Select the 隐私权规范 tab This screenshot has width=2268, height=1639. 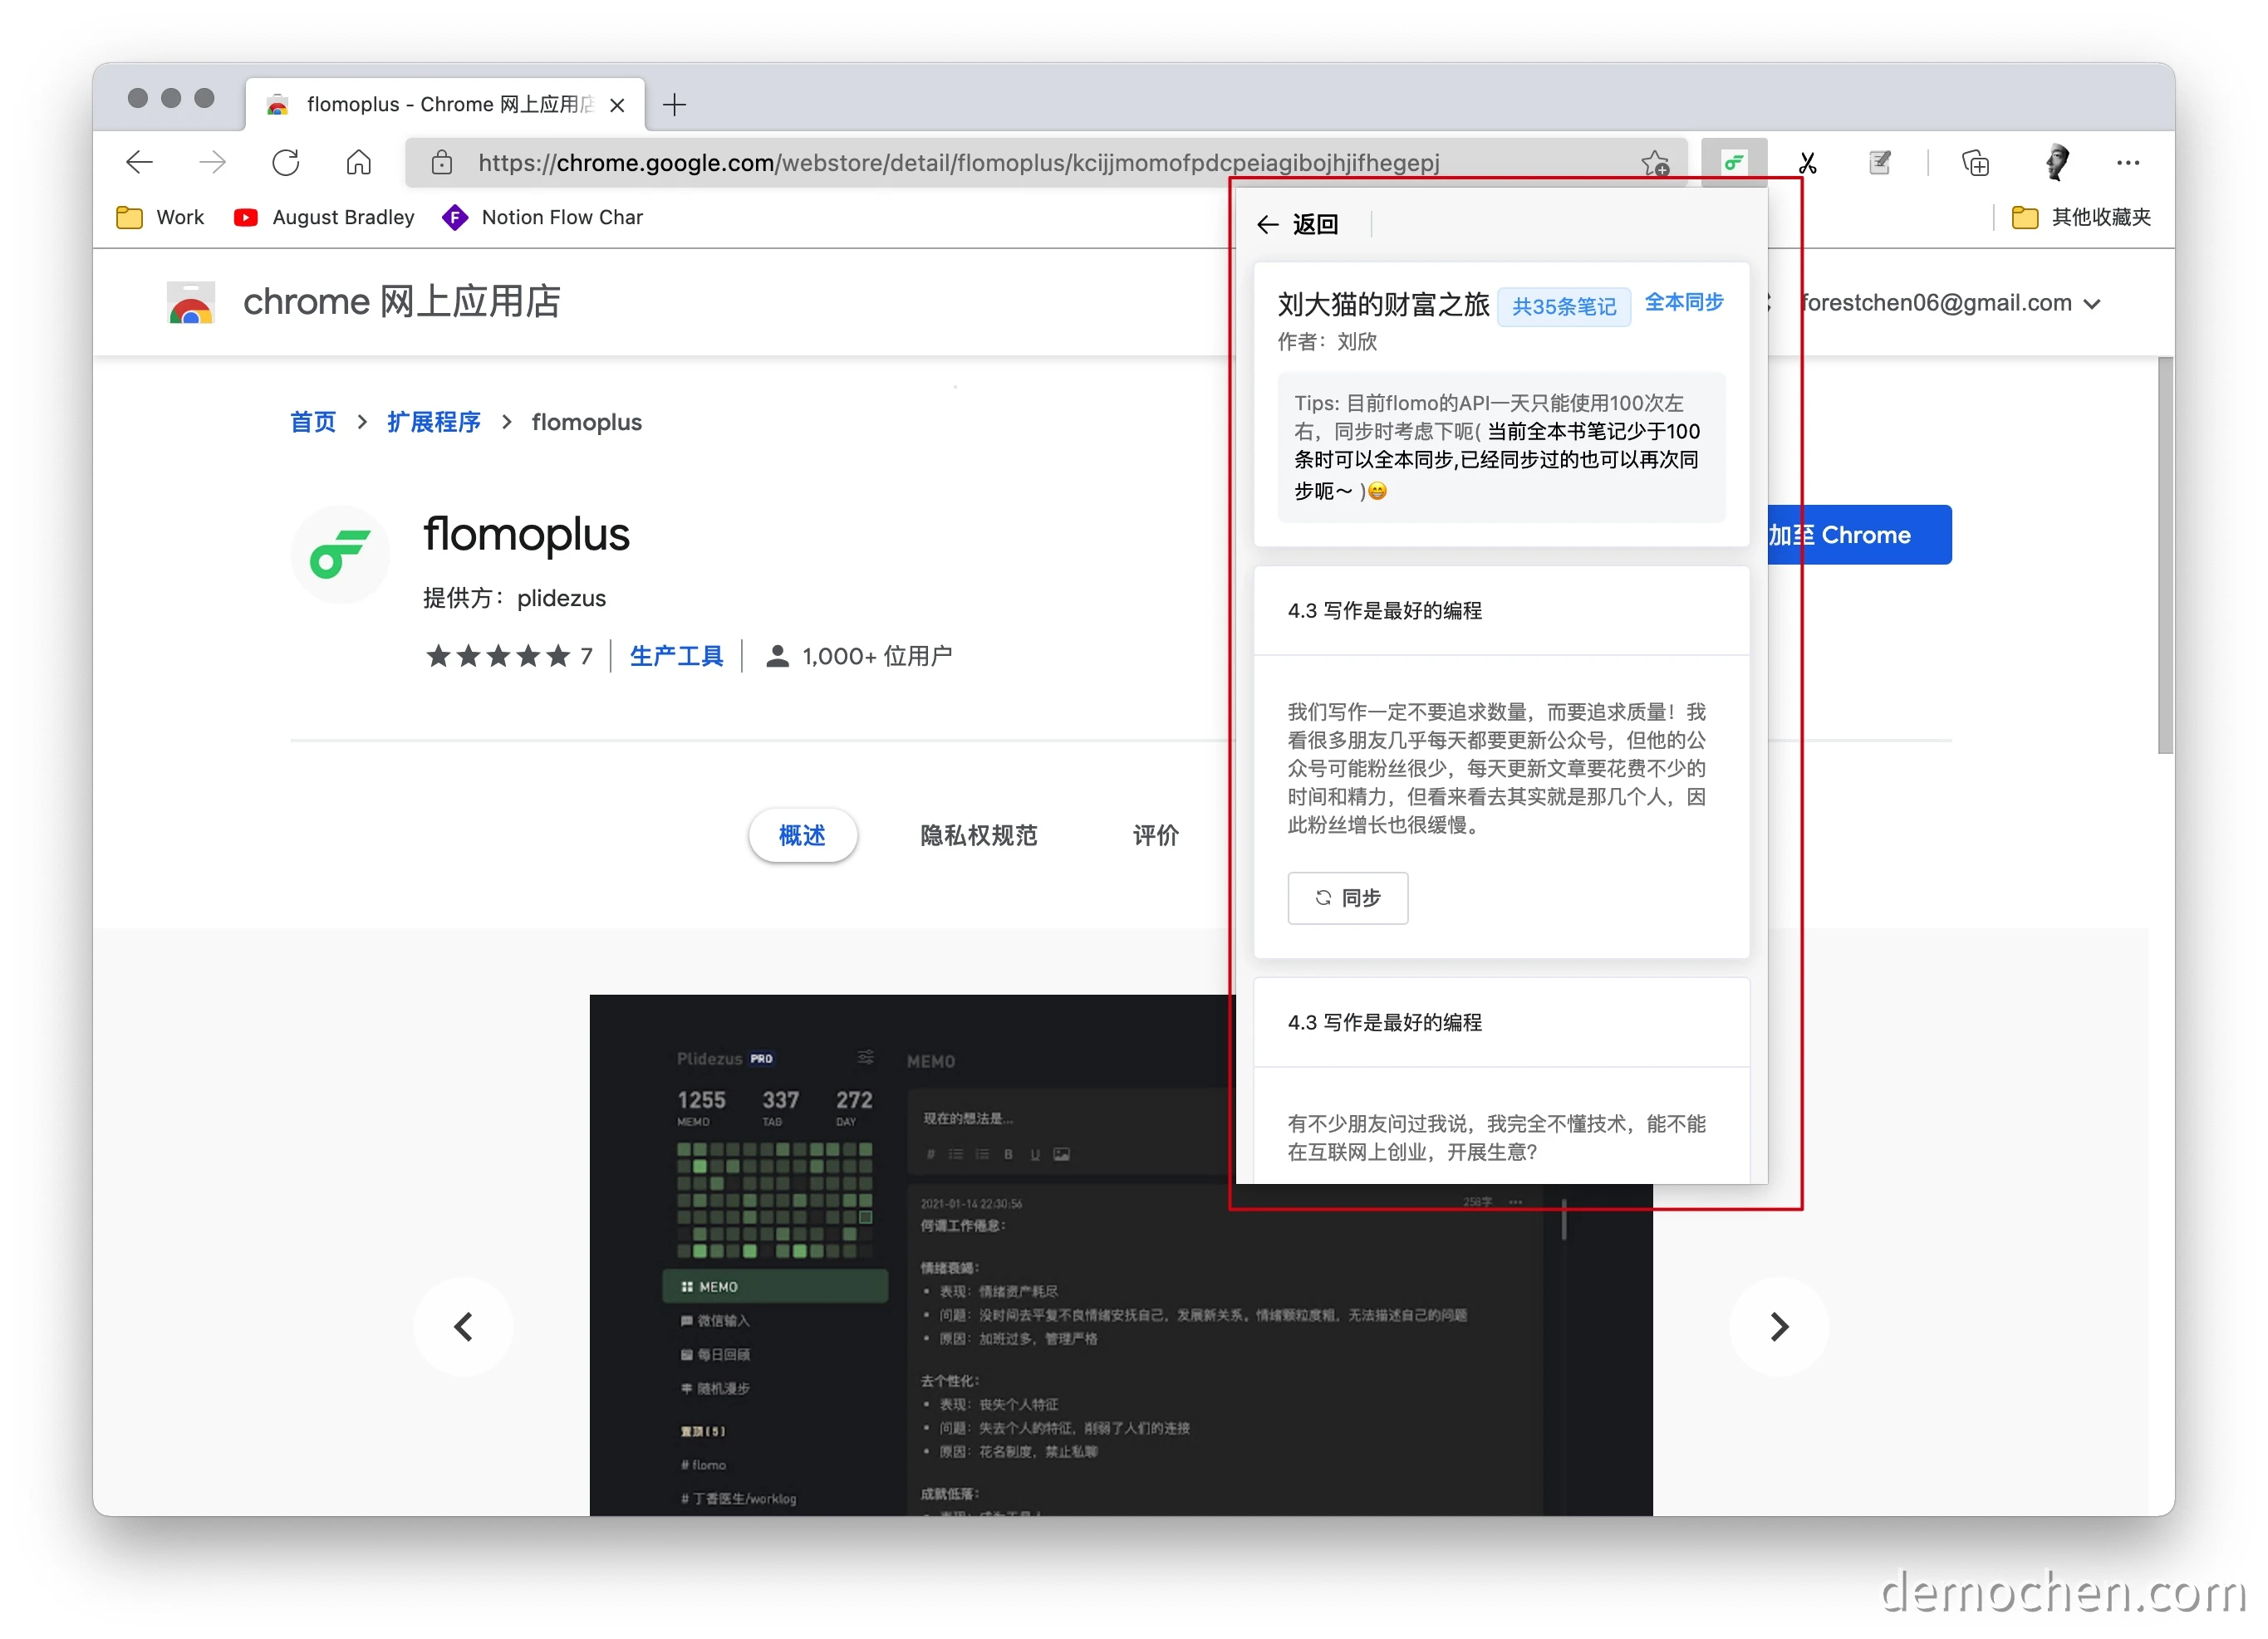(x=978, y=834)
